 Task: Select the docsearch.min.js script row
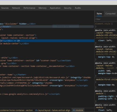47,79
